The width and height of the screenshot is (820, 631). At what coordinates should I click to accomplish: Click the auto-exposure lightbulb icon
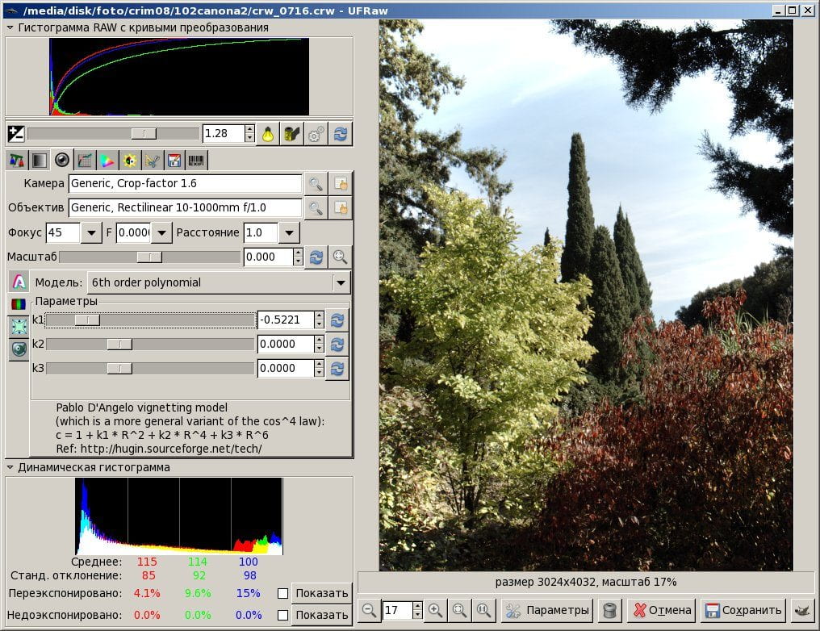pyautogui.click(x=268, y=135)
